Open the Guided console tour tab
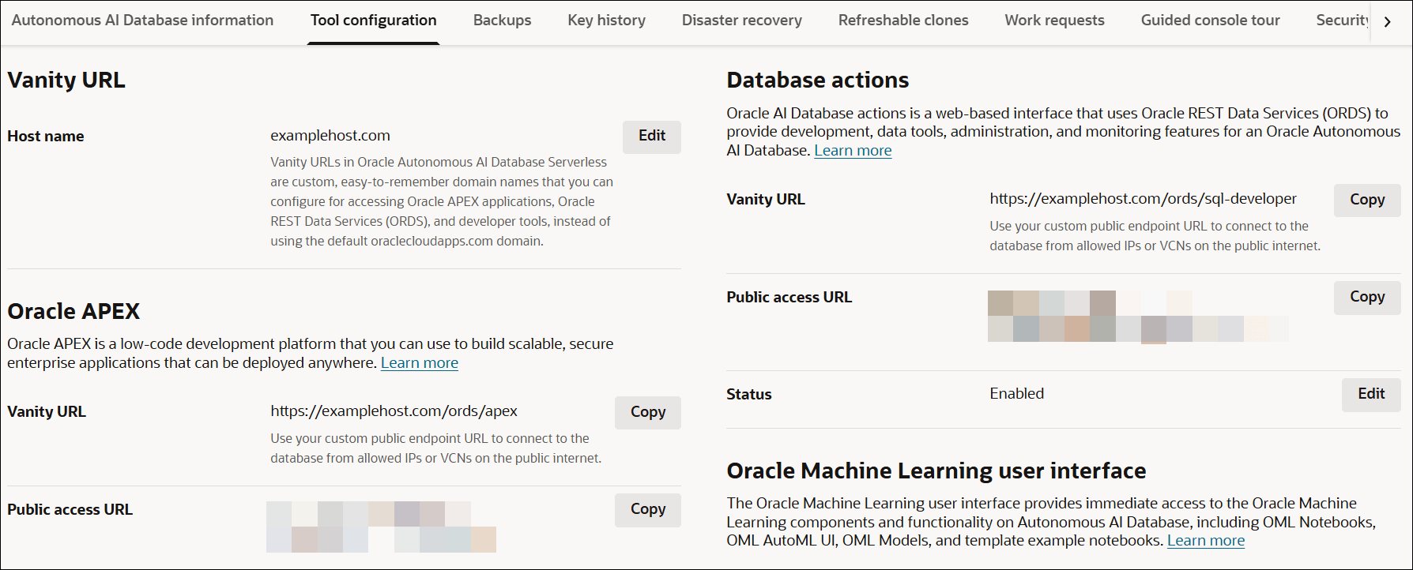This screenshot has height=570, width=1413. pos(1210,21)
